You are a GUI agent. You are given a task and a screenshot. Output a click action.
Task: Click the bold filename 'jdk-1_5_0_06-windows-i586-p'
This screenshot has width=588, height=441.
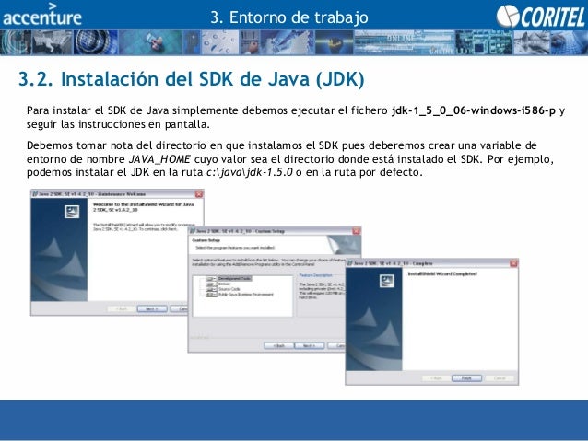474,110
